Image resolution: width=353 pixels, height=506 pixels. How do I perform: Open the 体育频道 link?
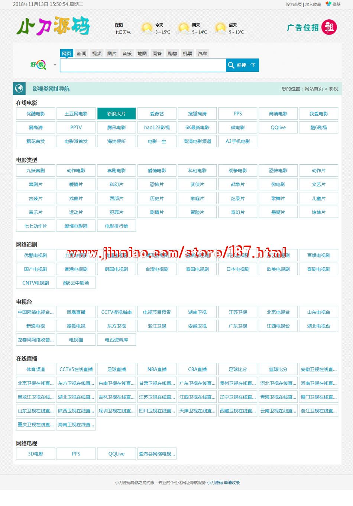coord(36,370)
